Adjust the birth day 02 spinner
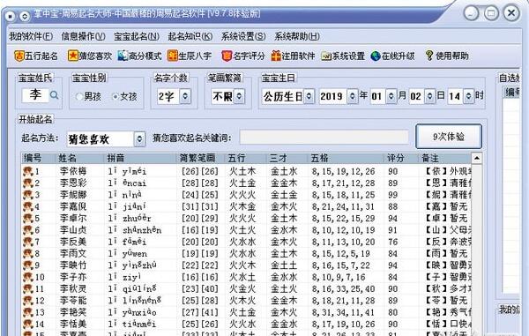This screenshot has width=529, height=336. [x=429, y=96]
